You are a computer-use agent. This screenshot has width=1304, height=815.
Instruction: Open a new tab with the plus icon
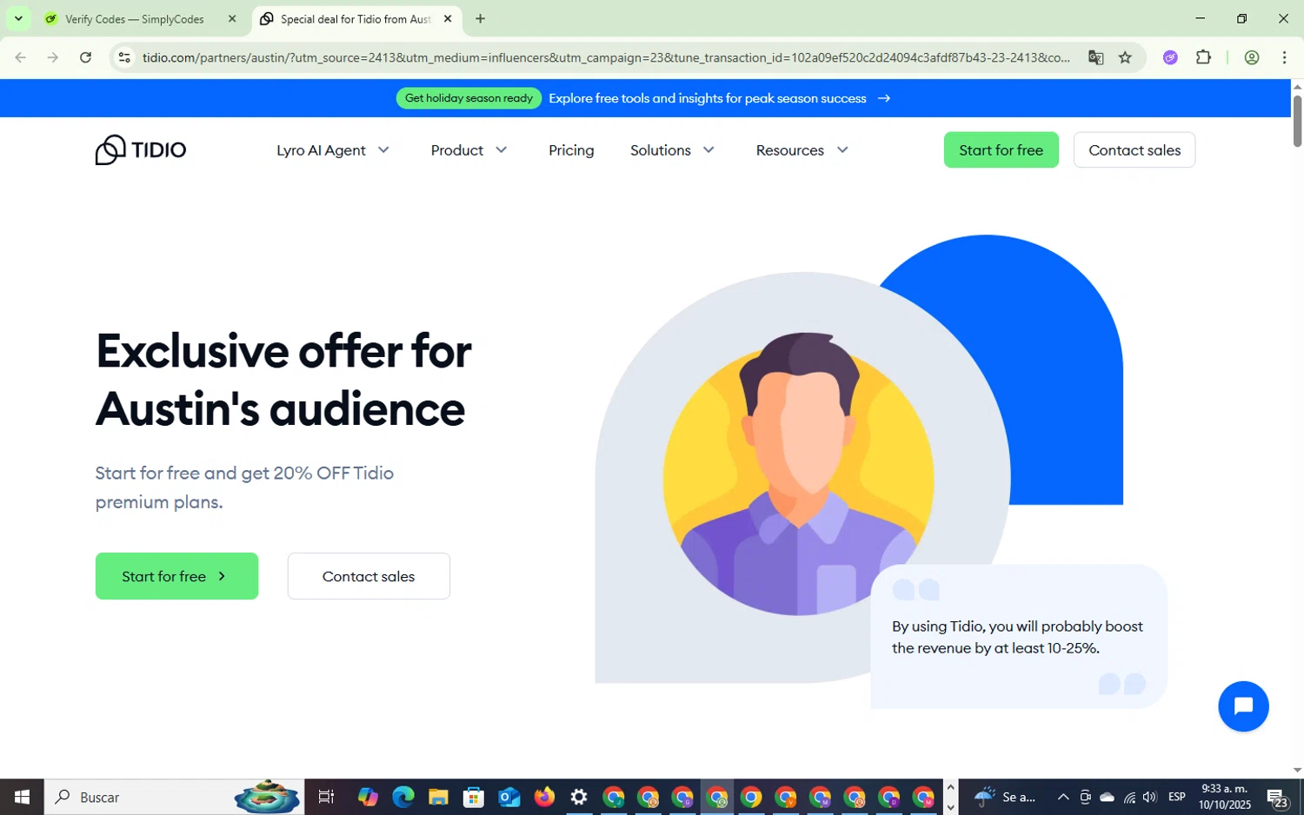coord(480,18)
